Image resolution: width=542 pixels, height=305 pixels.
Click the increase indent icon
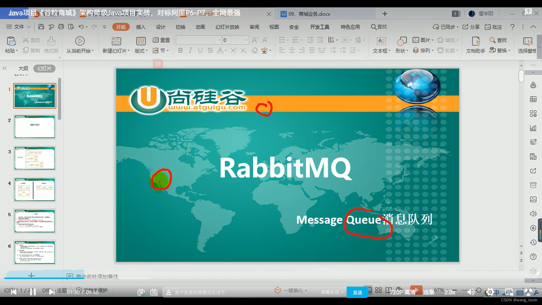[320, 40]
